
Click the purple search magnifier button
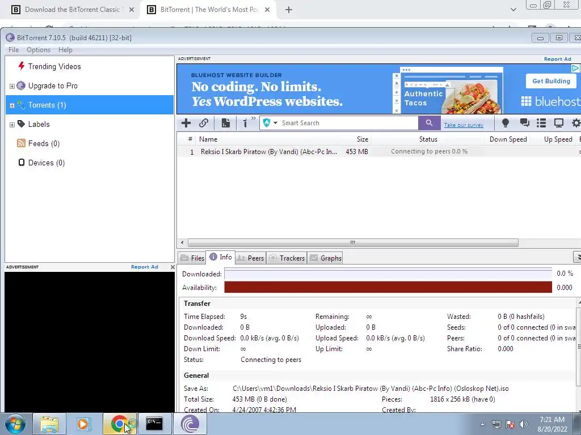429,123
